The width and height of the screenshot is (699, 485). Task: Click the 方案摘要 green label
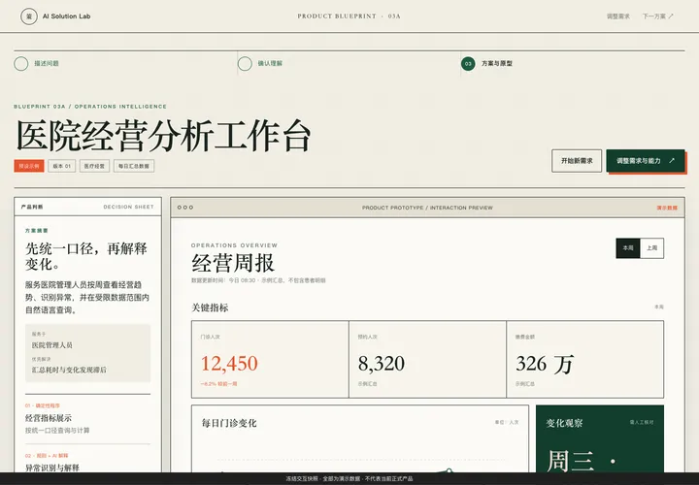tap(37, 231)
